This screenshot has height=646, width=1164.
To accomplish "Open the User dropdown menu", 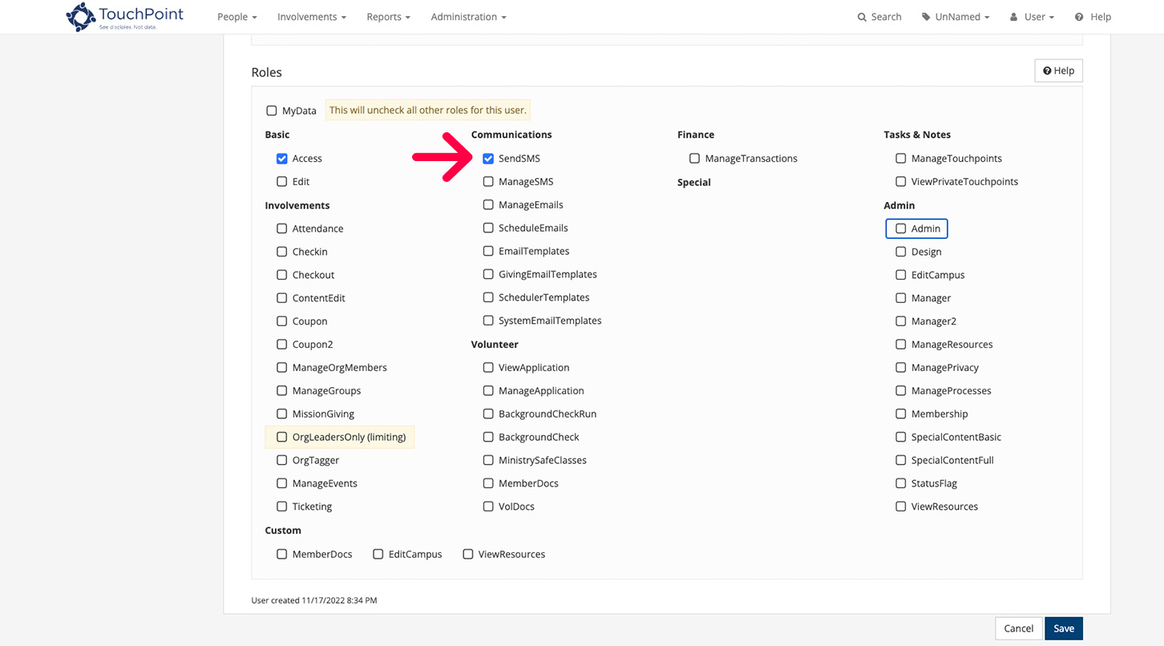I will 1032,16.
